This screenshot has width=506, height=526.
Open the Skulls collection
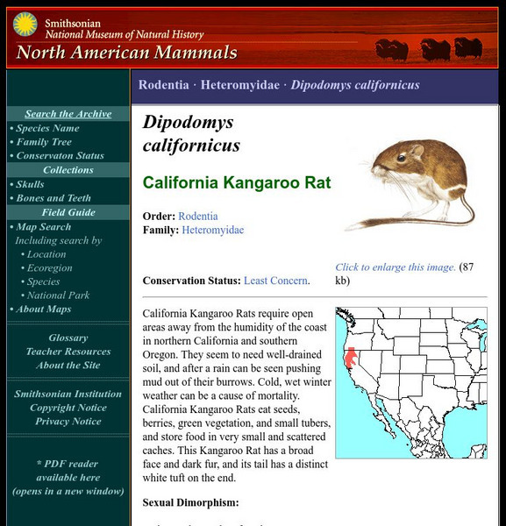coord(30,184)
